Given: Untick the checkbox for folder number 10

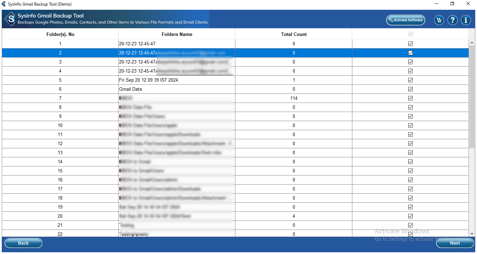Looking at the screenshot, I should (410, 125).
